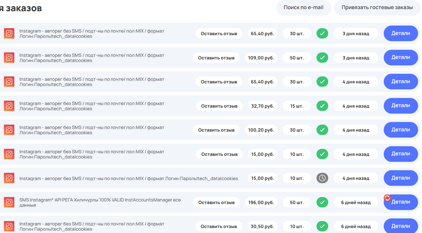Open Детали for the 109,00 руб. order
This screenshot has height=233, width=422.
(401, 58)
